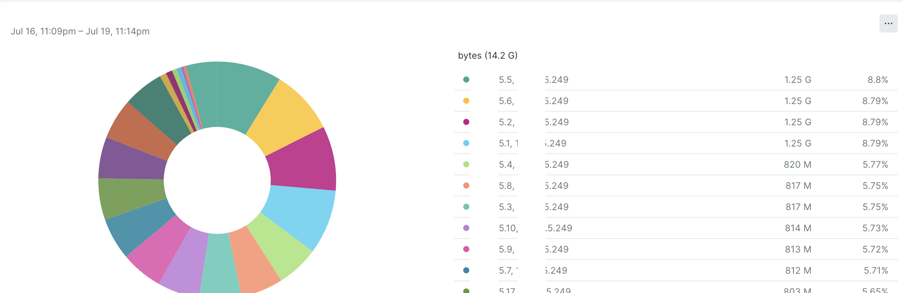Image resolution: width=903 pixels, height=293 pixels.
Task: Click the '5.73%' percentage value
Action: click(x=875, y=228)
